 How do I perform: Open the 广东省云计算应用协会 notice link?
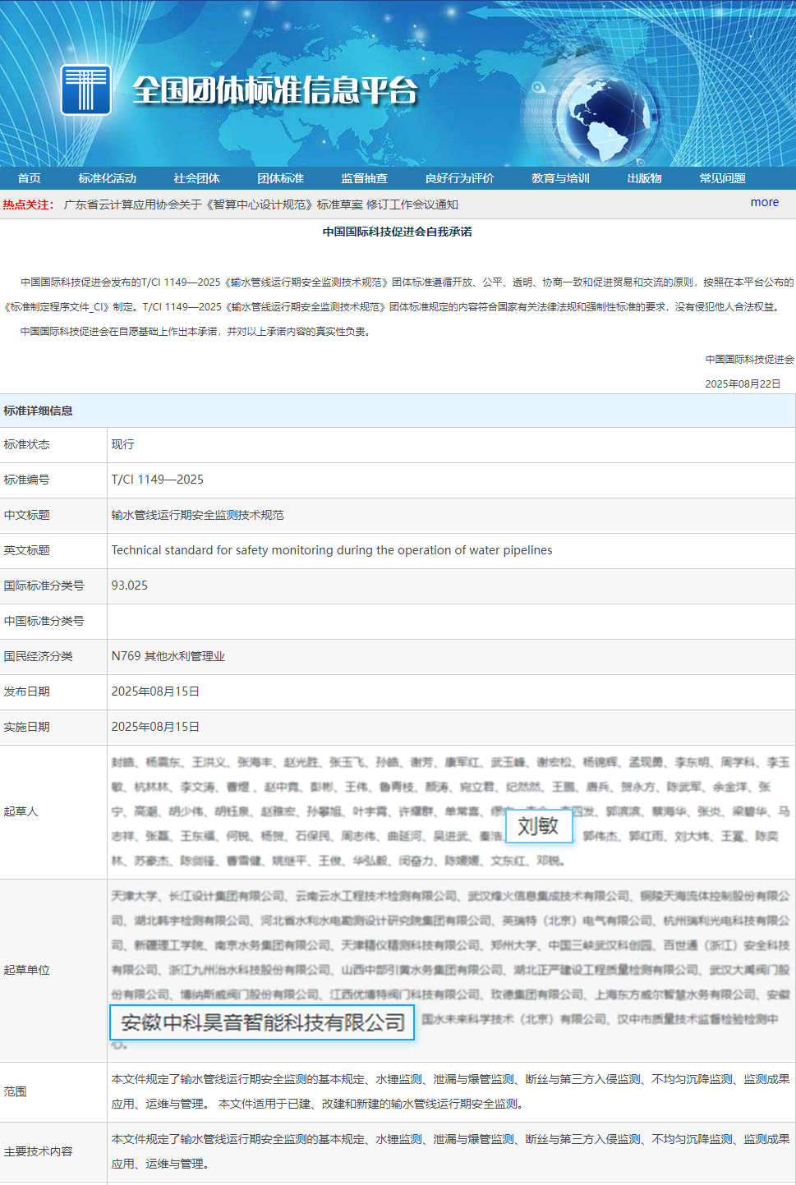coord(261,204)
